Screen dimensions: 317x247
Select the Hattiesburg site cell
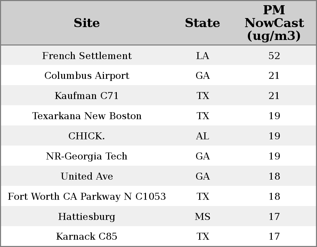pyautogui.click(x=87, y=216)
